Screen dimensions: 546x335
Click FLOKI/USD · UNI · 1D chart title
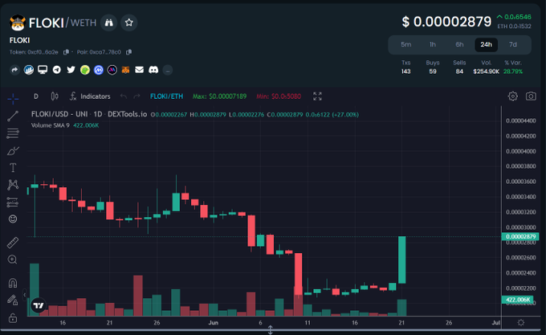89,114
